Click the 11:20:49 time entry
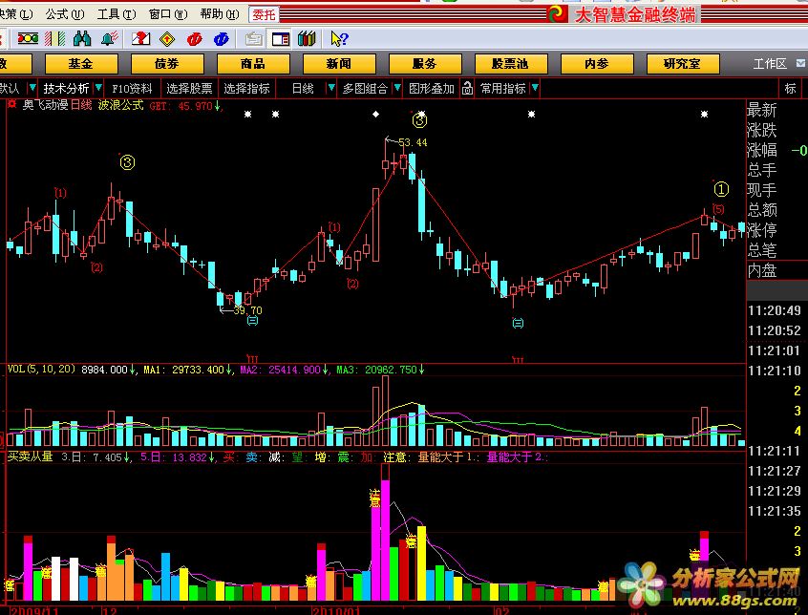Image resolution: width=808 pixels, height=615 pixels. (775, 310)
